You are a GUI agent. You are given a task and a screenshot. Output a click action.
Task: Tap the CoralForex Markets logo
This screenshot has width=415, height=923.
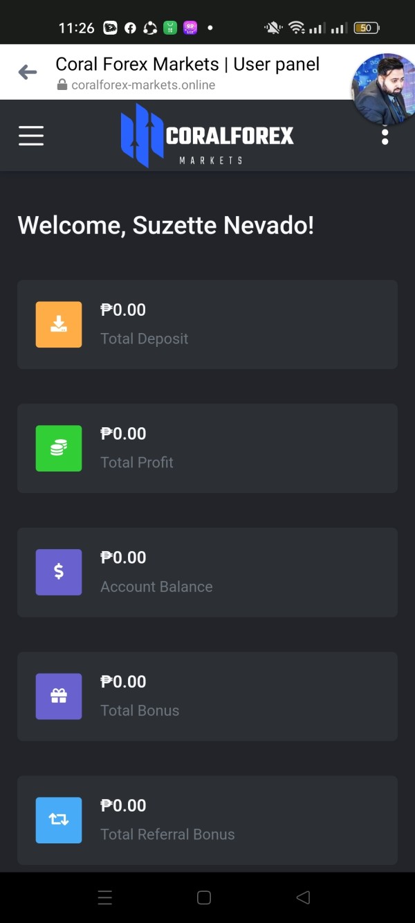pos(207,136)
